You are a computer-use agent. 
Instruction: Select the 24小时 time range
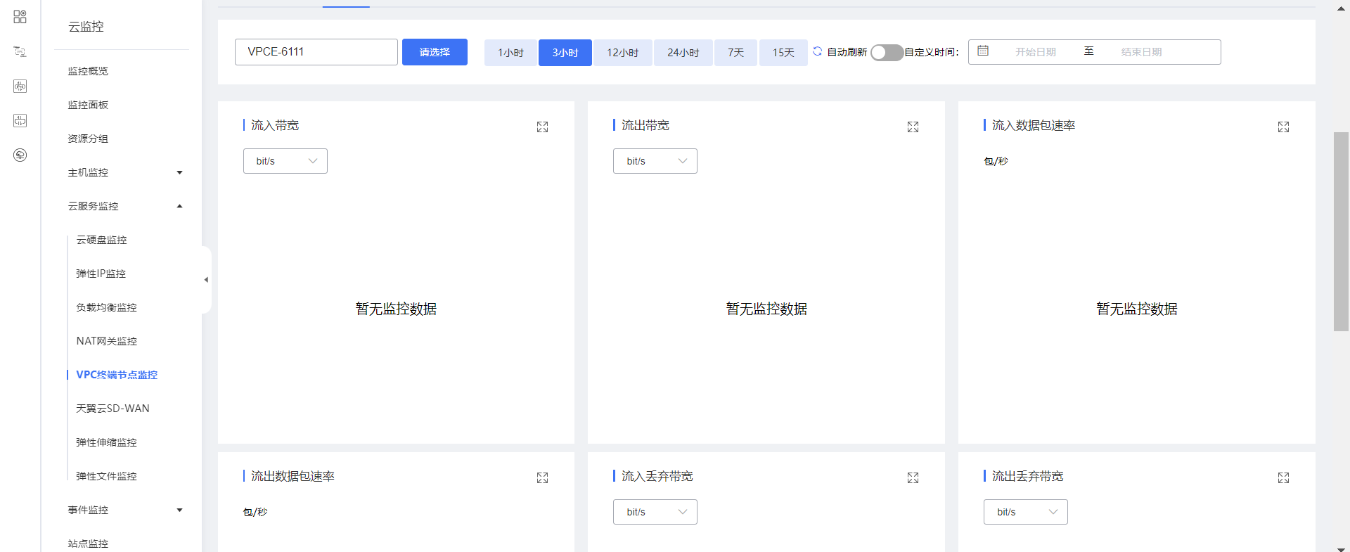[x=683, y=53]
